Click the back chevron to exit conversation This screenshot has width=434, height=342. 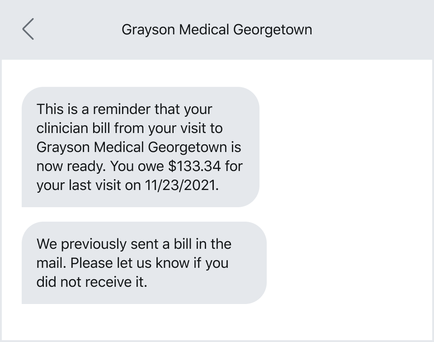point(28,29)
